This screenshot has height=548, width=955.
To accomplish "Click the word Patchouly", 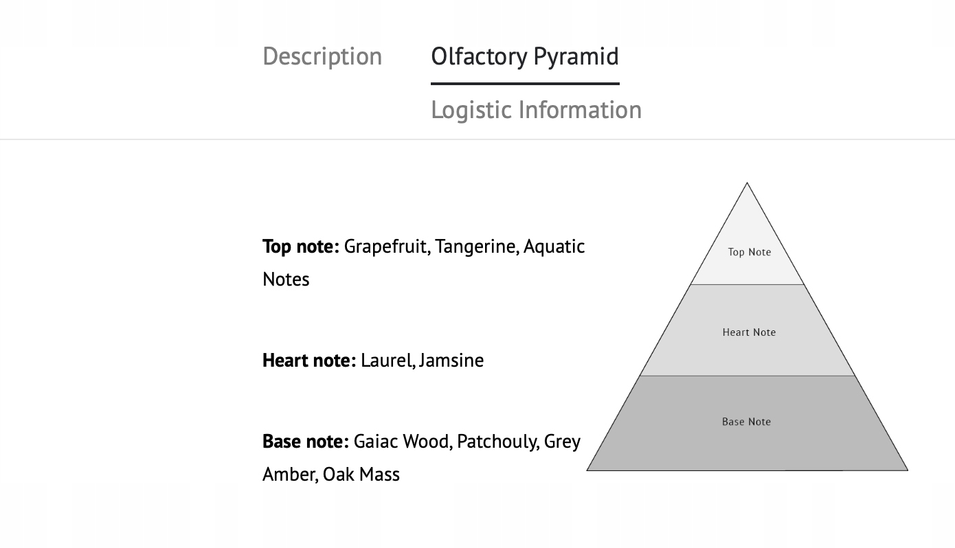I will pyautogui.click(x=497, y=442).
